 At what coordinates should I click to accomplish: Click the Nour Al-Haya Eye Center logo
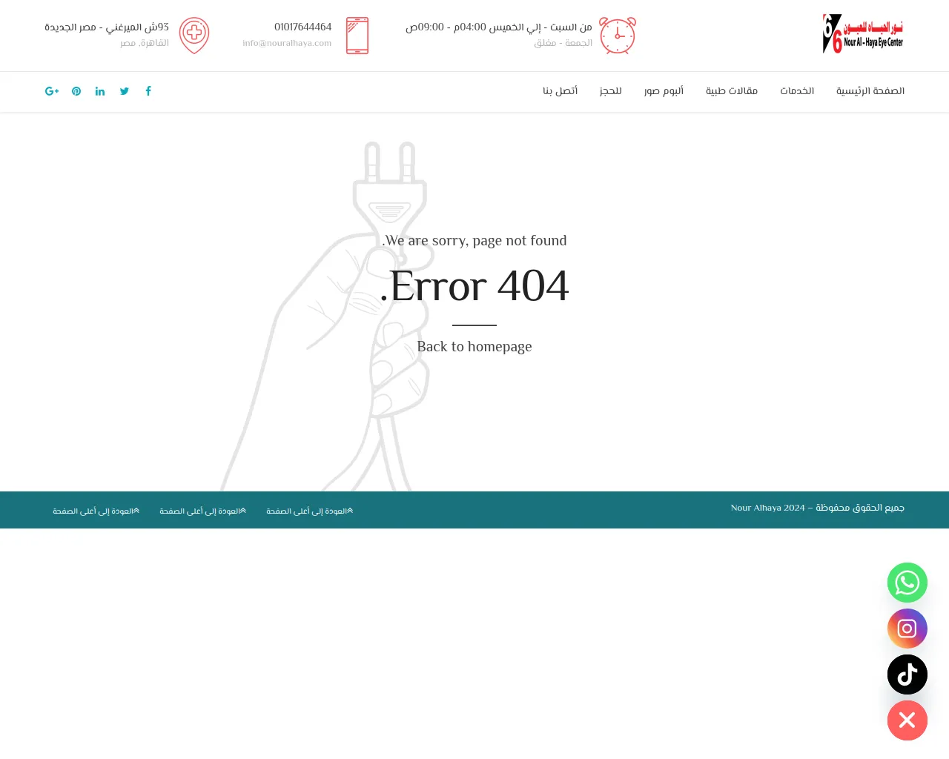coord(863,34)
